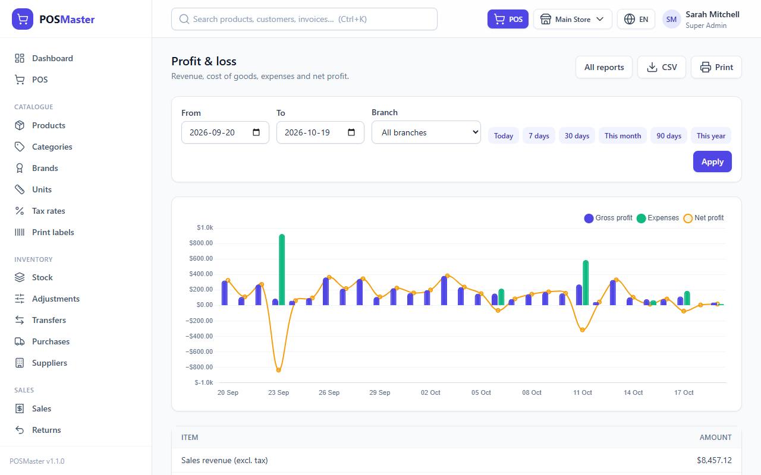This screenshot has width=761, height=475.
Task: Export report as CSV
Action: (x=662, y=67)
